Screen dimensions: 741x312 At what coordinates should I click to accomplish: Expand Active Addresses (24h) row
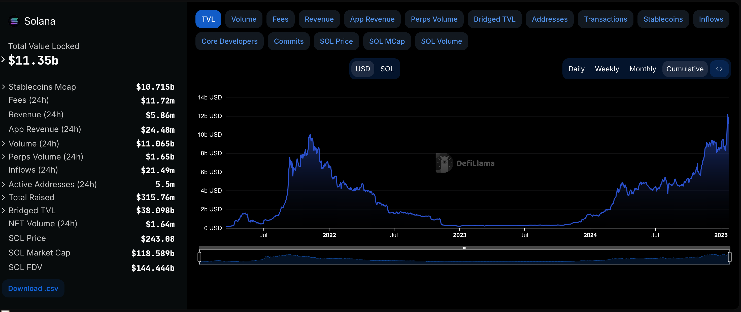tap(4, 184)
